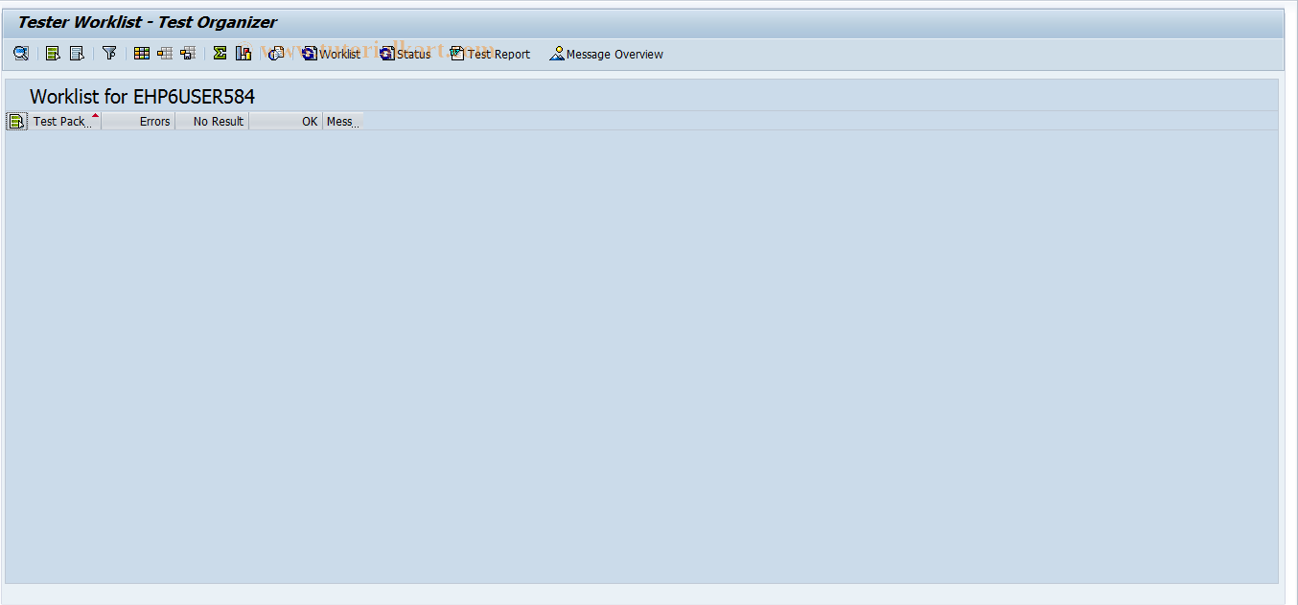Click the Save Layout icon

pyautogui.click(x=188, y=54)
